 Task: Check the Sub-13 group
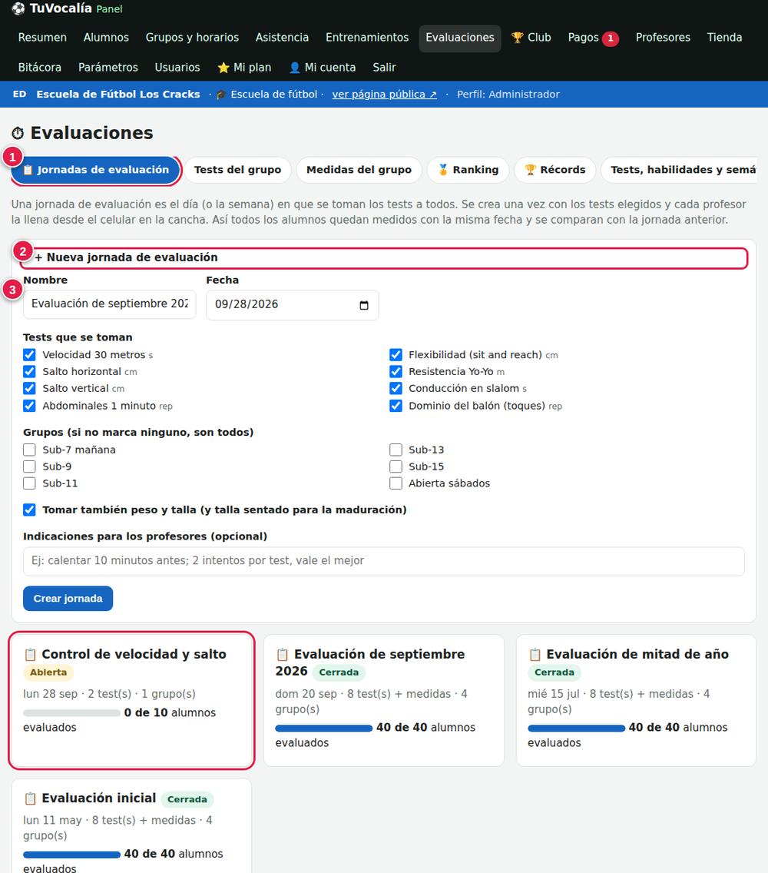[396, 450]
